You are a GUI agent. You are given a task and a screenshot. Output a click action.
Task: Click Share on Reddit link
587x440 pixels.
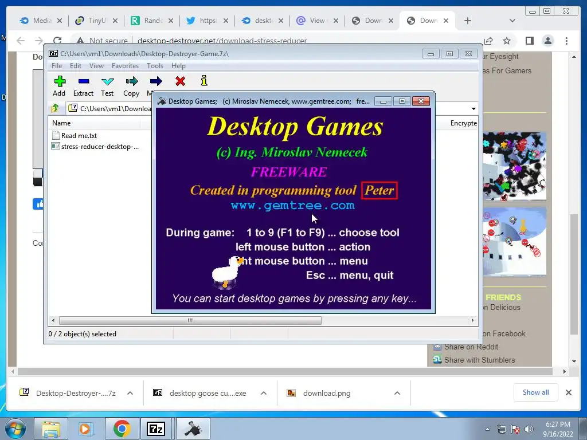(471, 347)
